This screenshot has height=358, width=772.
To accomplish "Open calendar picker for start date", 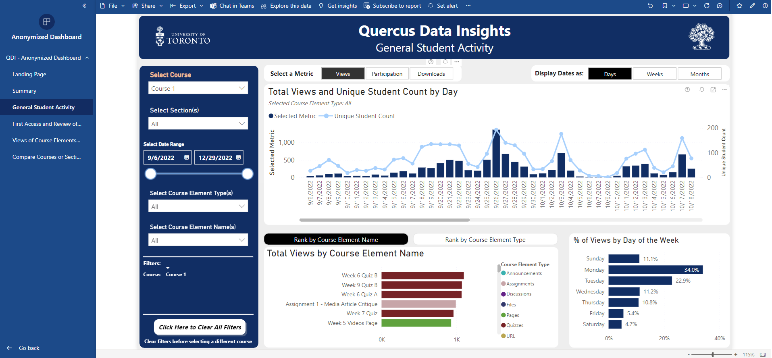I will click(x=187, y=157).
